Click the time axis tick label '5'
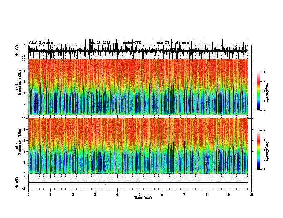This screenshot has width=283, height=218. click(x=140, y=194)
